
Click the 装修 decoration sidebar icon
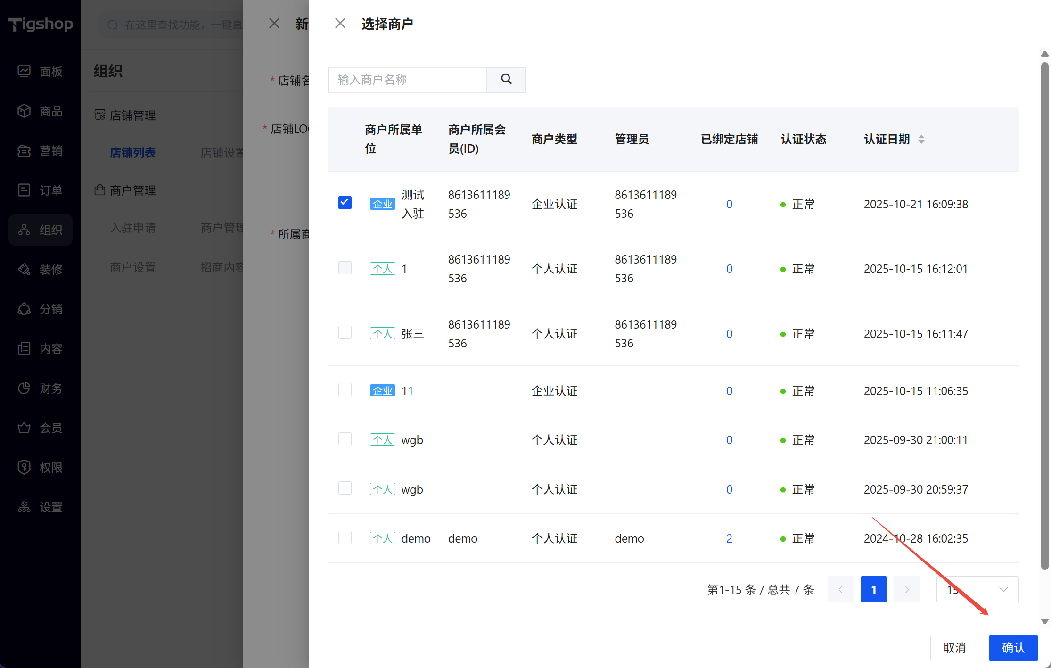24,269
